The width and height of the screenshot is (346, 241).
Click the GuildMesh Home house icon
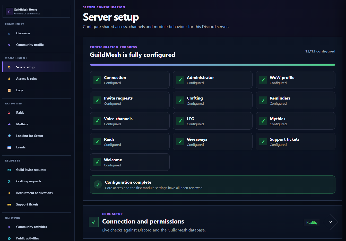(9, 12)
